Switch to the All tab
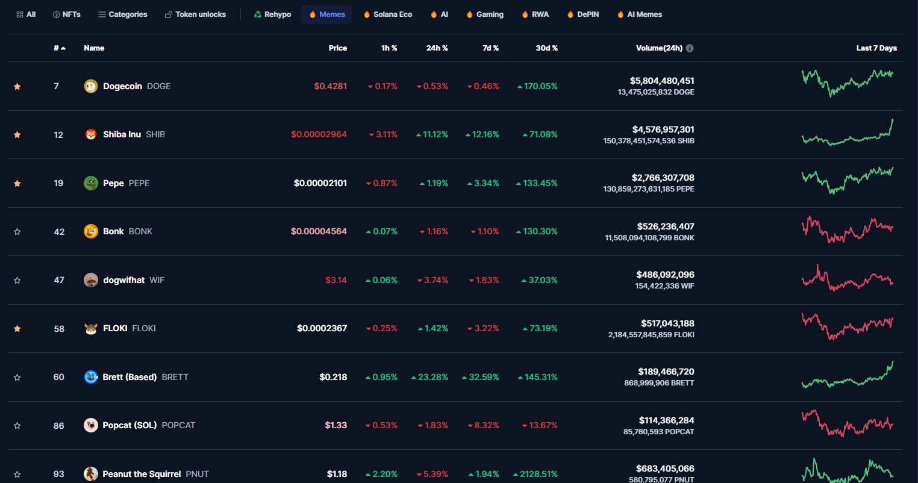This screenshot has height=483, width=918. point(26,14)
